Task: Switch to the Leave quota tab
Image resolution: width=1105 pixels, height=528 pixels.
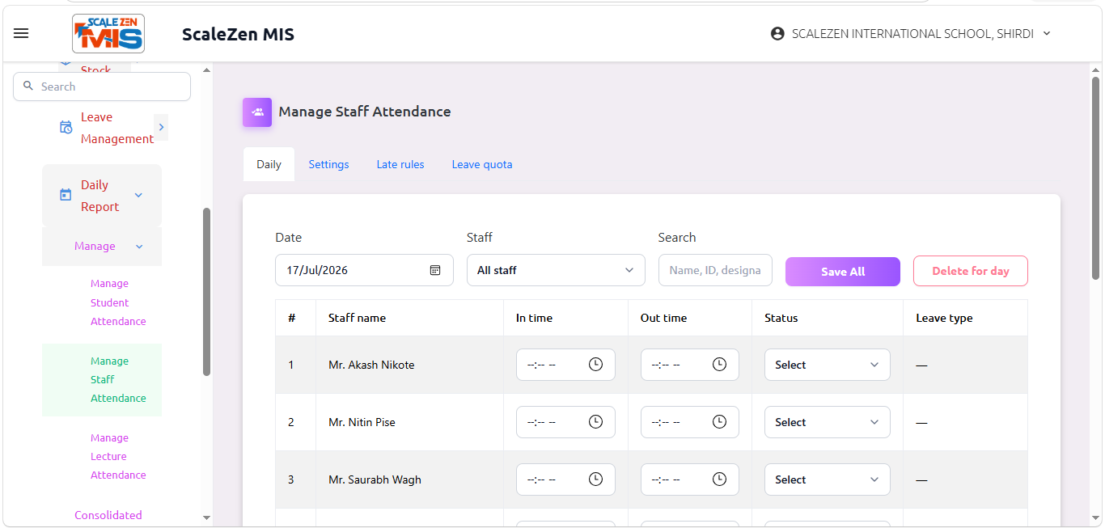Action: (x=482, y=164)
